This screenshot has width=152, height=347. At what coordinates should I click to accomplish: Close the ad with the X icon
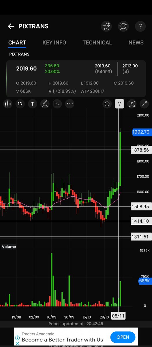(x=17, y=344)
